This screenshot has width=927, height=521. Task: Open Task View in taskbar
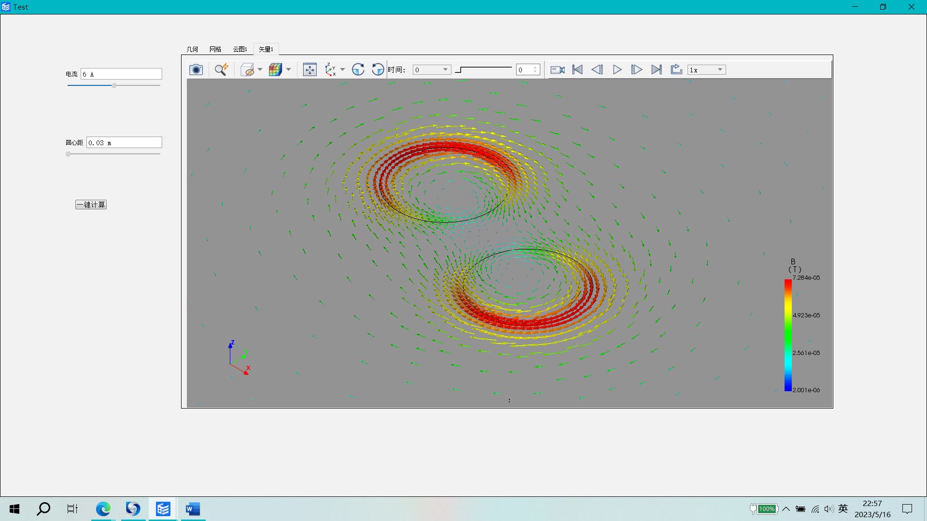72,509
